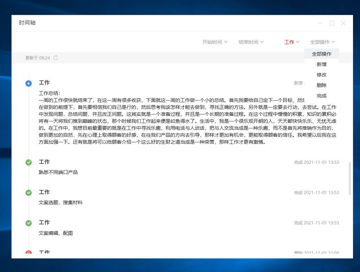The image size is (360, 272).
Task: Click the green completed icon beside 熟悉不同端口产品
Action: [28, 162]
